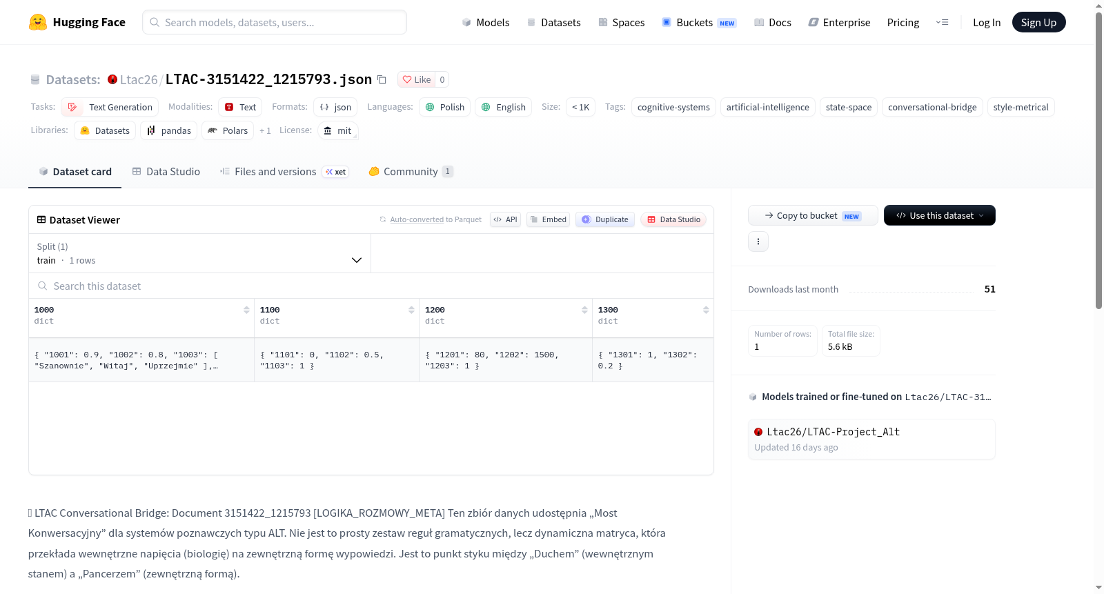Click the cell containing "1301": 1
The width and height of the screenshot is (1104, 594).
pos(653,360)
